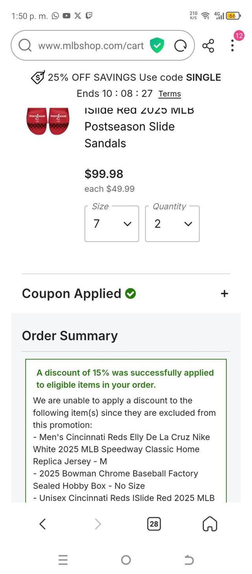Reload the page with the refresh icon

(x=180, y=46)
